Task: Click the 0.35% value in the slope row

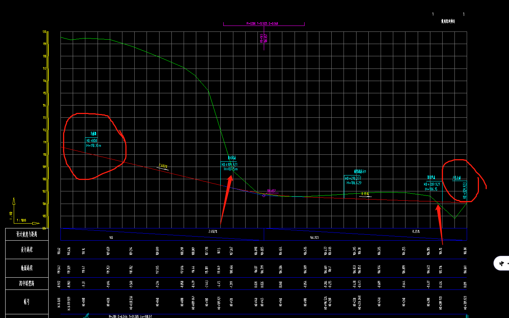Action: click(416, 231)
